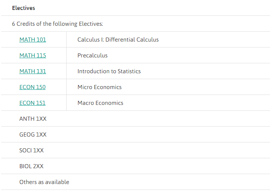Click the Calculus I: Differential Calculus title
The height and width of the screenshot is (191, 270).
pos(118,40)
